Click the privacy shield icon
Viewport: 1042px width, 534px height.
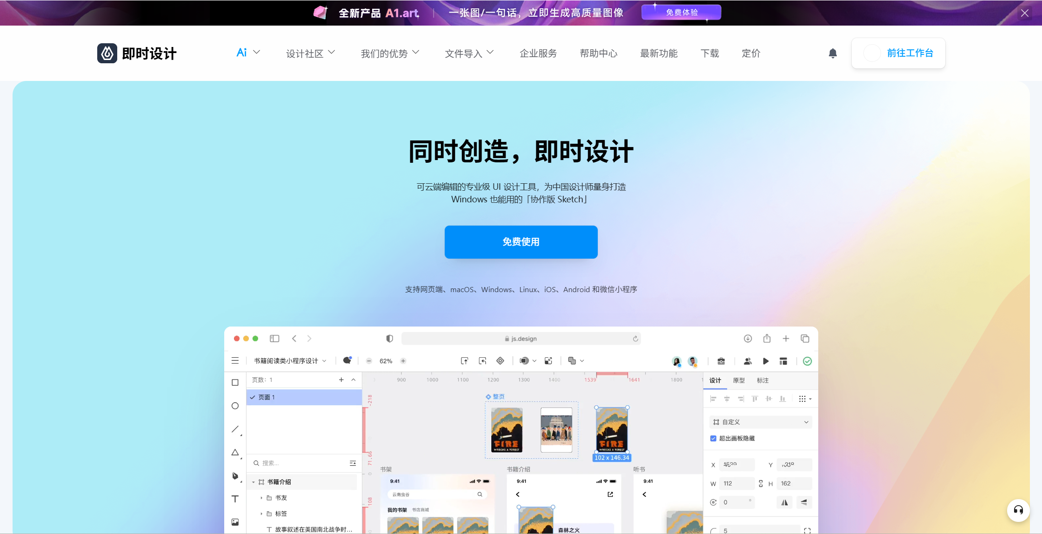(390, 339)
